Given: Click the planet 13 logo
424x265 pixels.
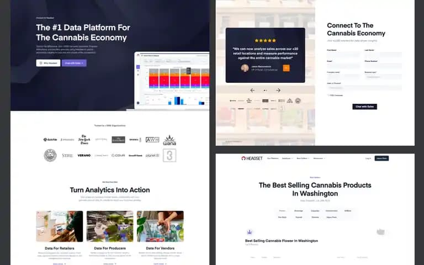Looking at the screenshot, I should click(x=152, y=156).
